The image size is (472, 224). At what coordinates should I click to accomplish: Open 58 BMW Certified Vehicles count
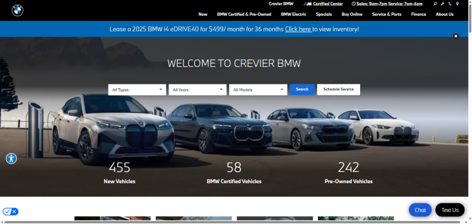tap(234, 172)
